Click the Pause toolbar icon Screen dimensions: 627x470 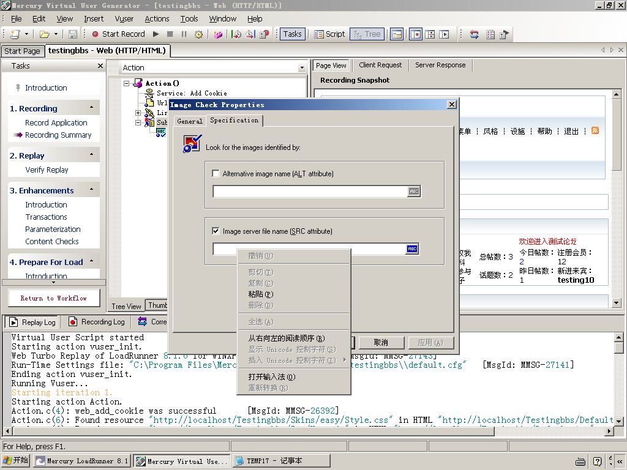[x=184, y=34]
